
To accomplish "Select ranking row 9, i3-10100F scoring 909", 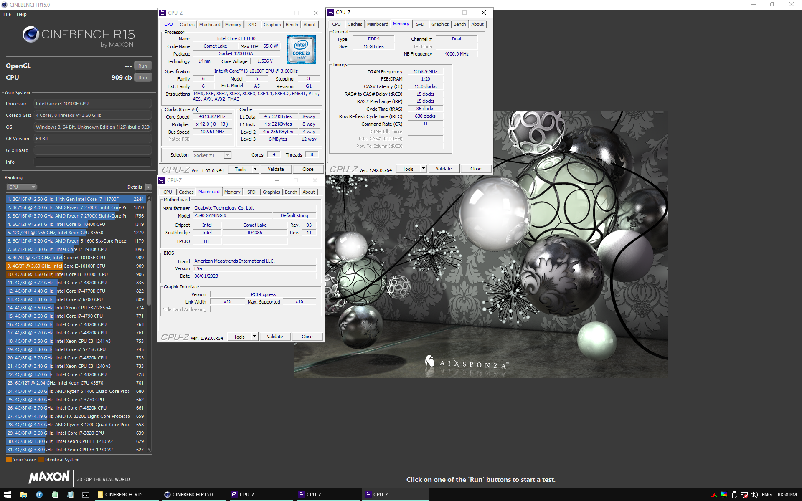I will tap(76, 266).
